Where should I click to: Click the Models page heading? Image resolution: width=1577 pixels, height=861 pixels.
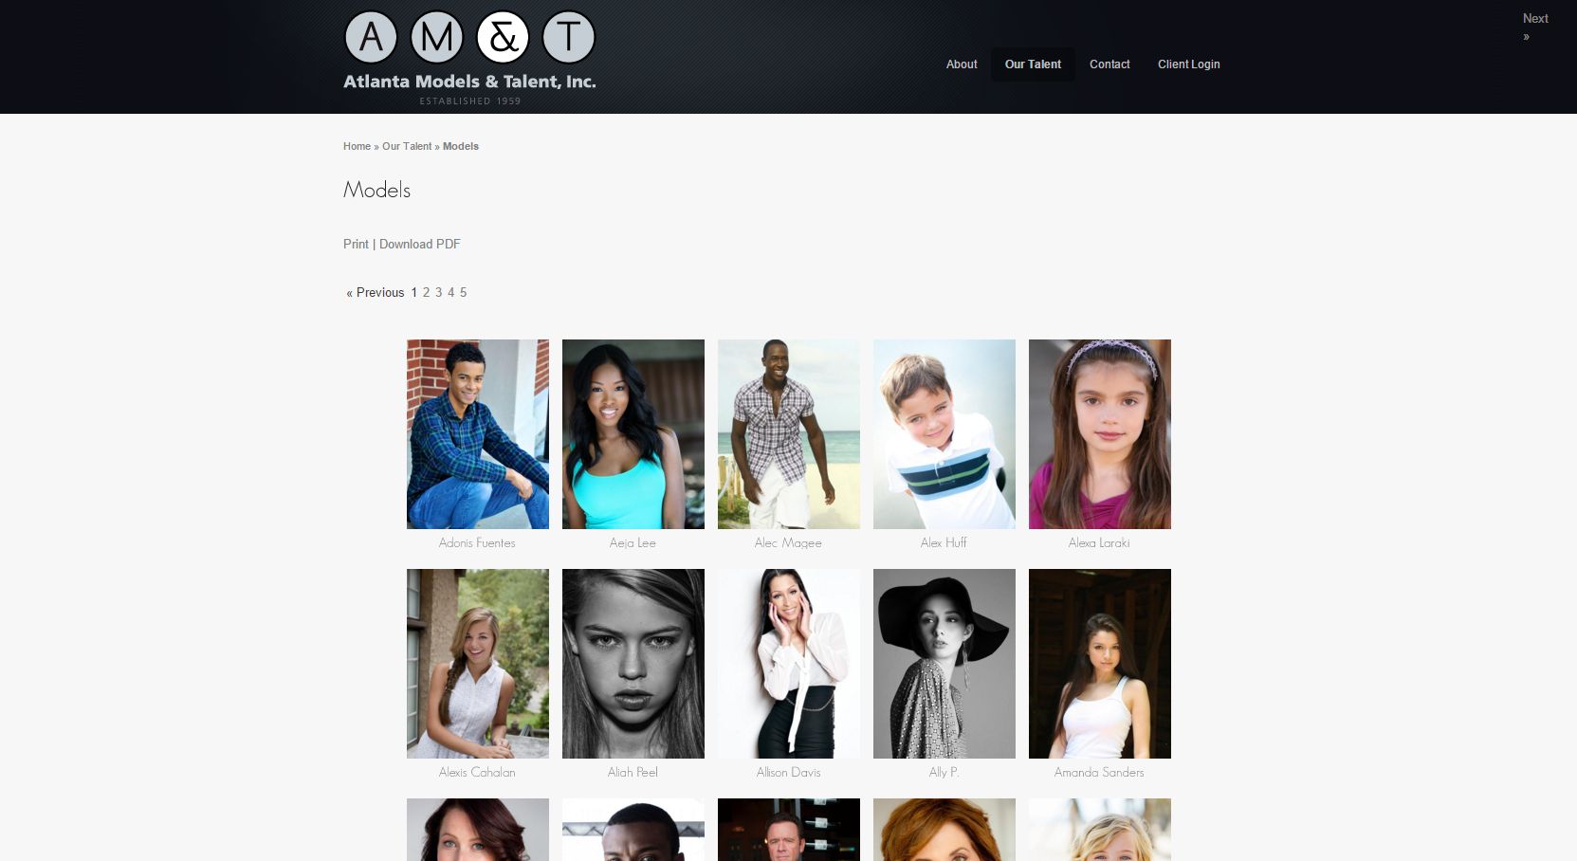point(376,190)
